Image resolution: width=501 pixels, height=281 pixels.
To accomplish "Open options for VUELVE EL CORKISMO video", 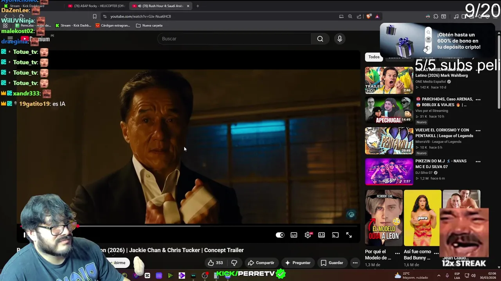I will tap(478, 130).
